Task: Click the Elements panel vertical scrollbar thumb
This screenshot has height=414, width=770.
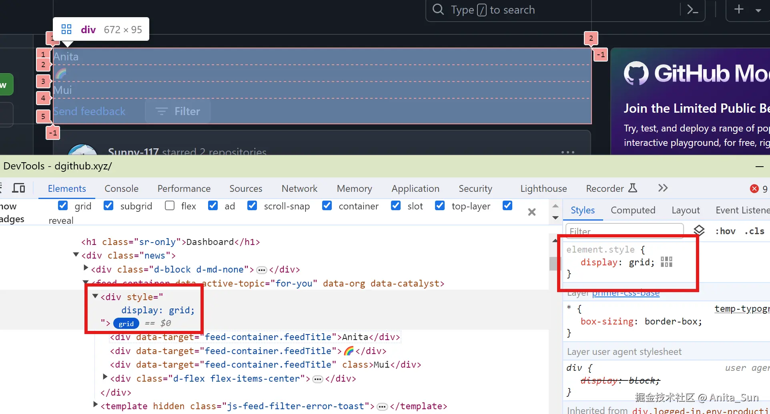Action: 553,264
